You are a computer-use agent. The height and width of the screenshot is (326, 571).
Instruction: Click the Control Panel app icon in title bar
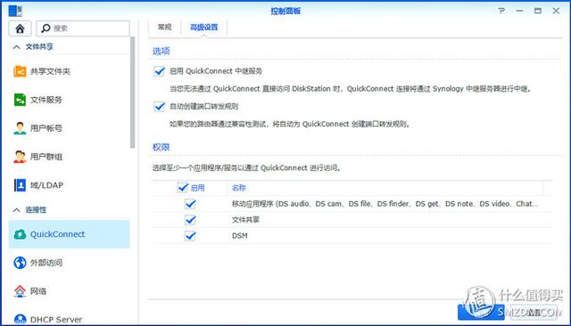pos(15,11)
